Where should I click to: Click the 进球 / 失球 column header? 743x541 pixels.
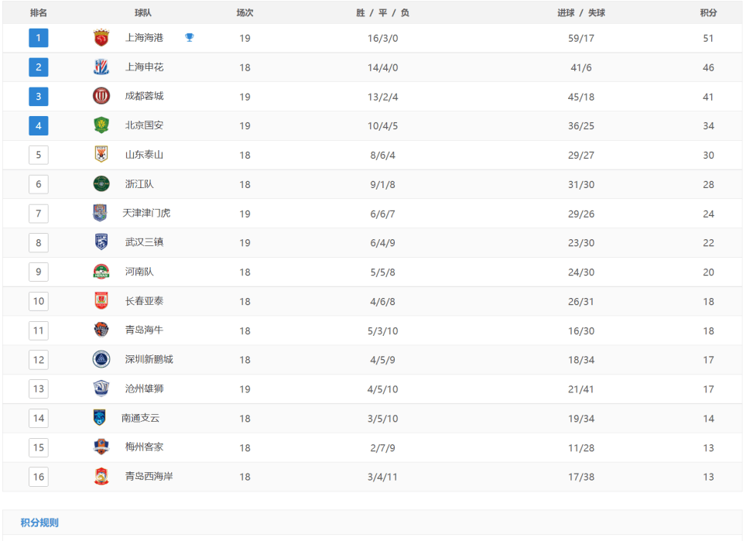click(x=580, y=12)
